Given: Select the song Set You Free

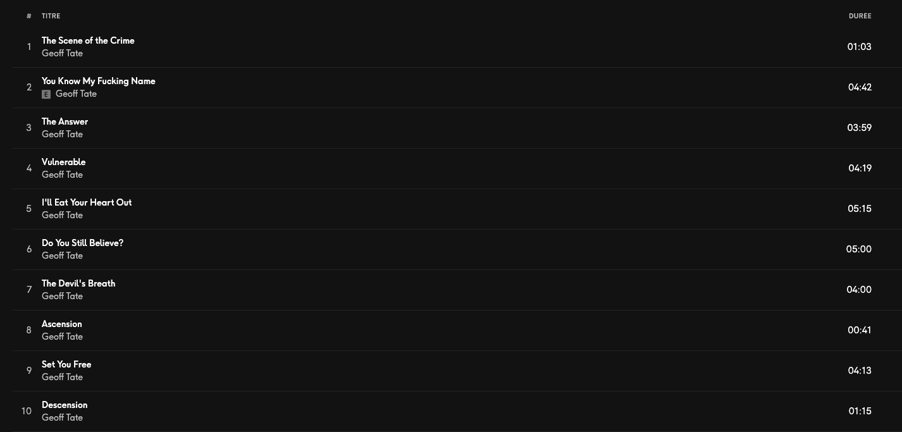Looking at the screenshot, I should coord(66,364).
